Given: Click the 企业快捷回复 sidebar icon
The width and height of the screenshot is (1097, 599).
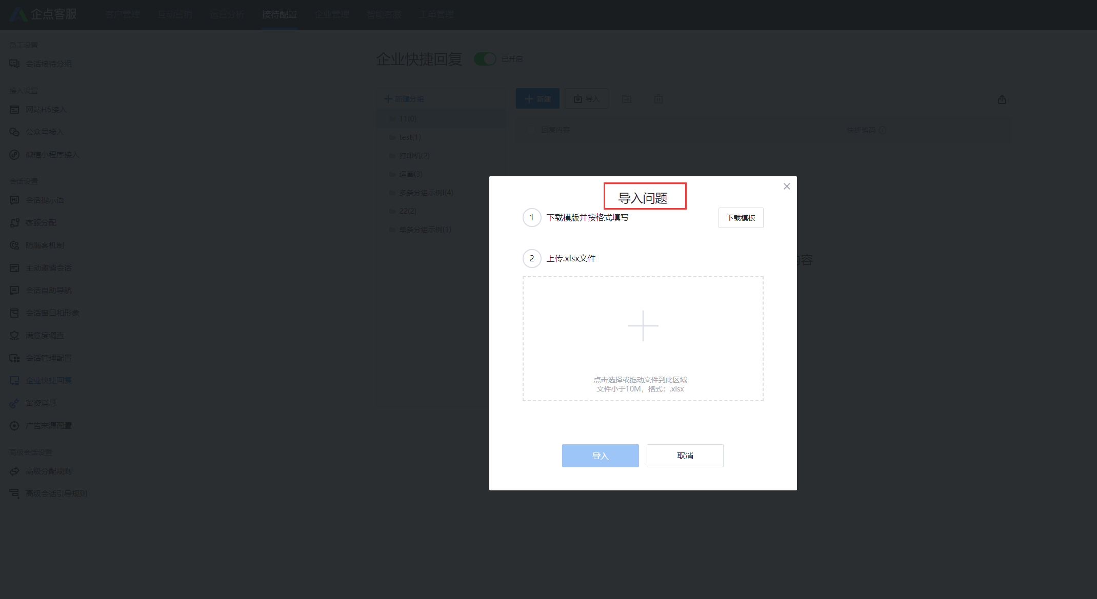Looking at the screenshot, I should pos(14,381).
